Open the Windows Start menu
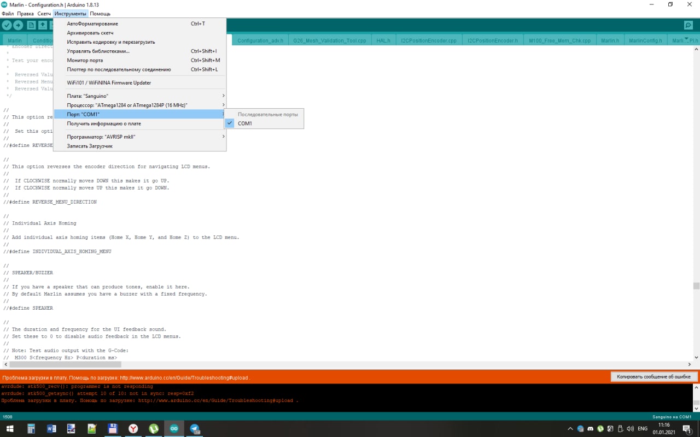 9,429
